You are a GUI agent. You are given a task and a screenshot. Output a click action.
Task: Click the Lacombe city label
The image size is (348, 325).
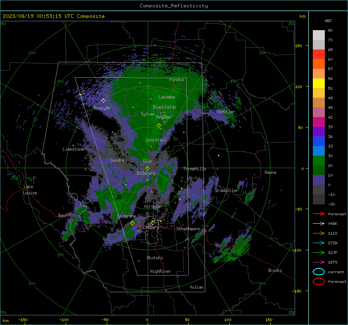coord(167,97)
